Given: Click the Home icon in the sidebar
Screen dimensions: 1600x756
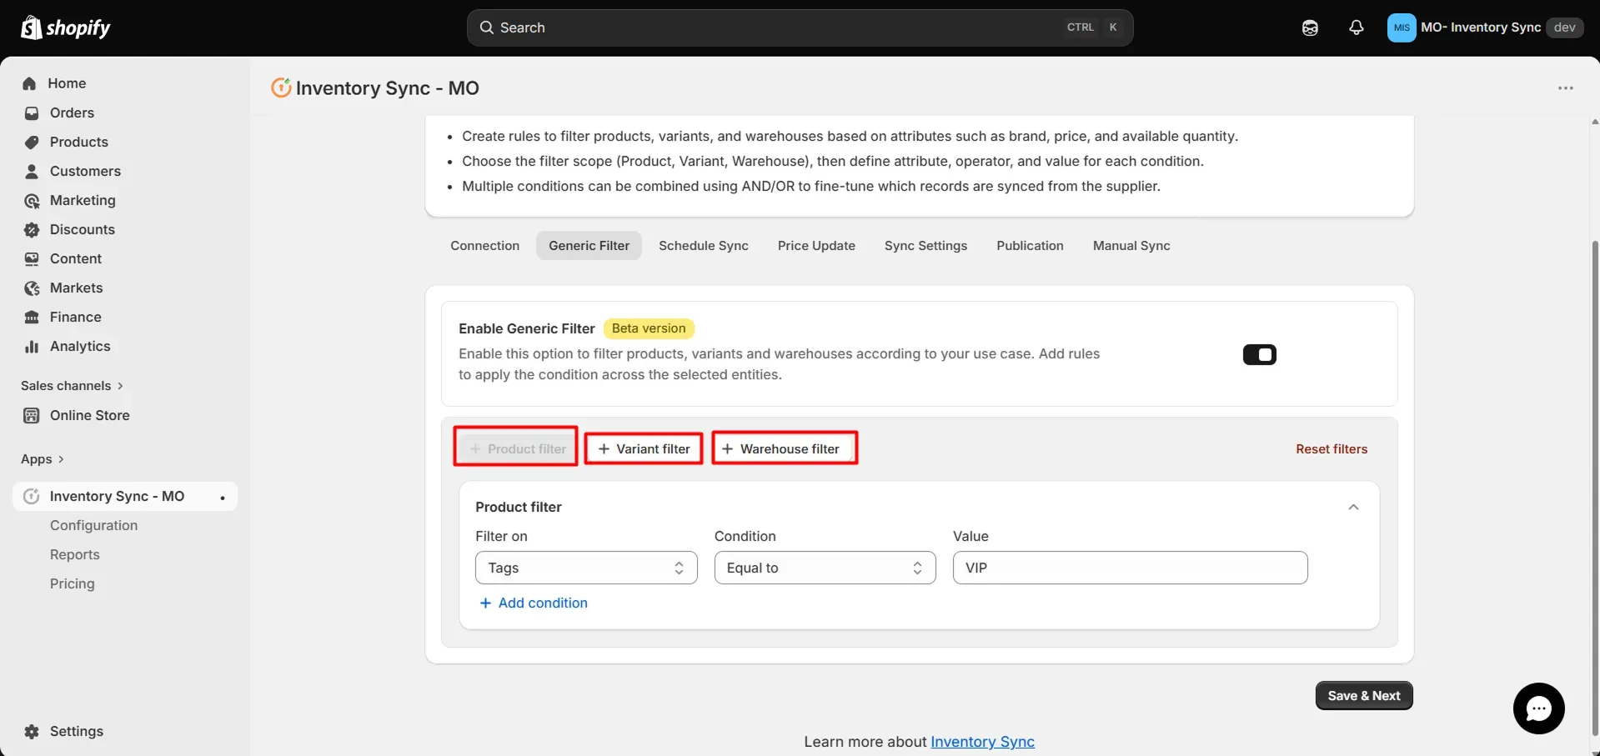Looking at the screenshot, I should (30, 83).
